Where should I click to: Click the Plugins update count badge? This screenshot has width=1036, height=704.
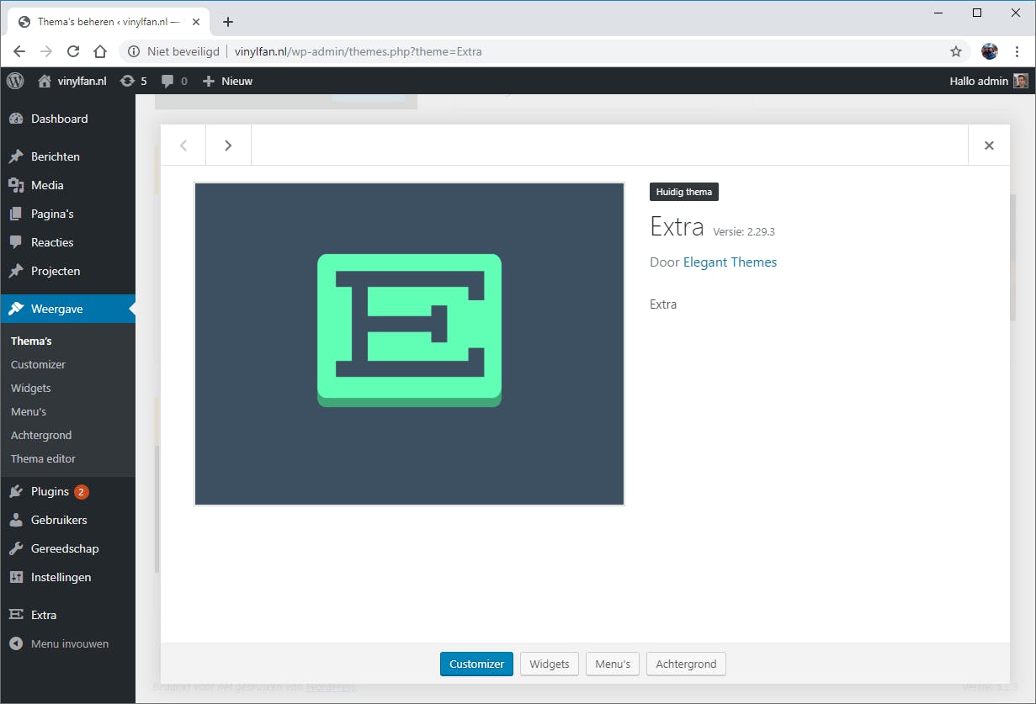tap(81, 492)
